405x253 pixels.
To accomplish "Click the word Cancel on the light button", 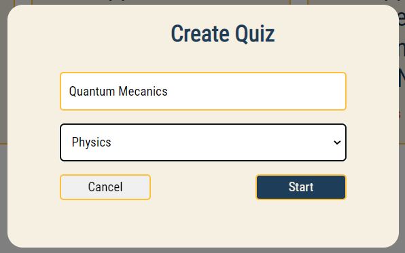I will pos(105,187).
